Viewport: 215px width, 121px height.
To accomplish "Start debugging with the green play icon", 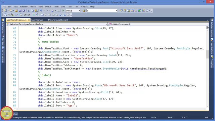I will 63,10.
